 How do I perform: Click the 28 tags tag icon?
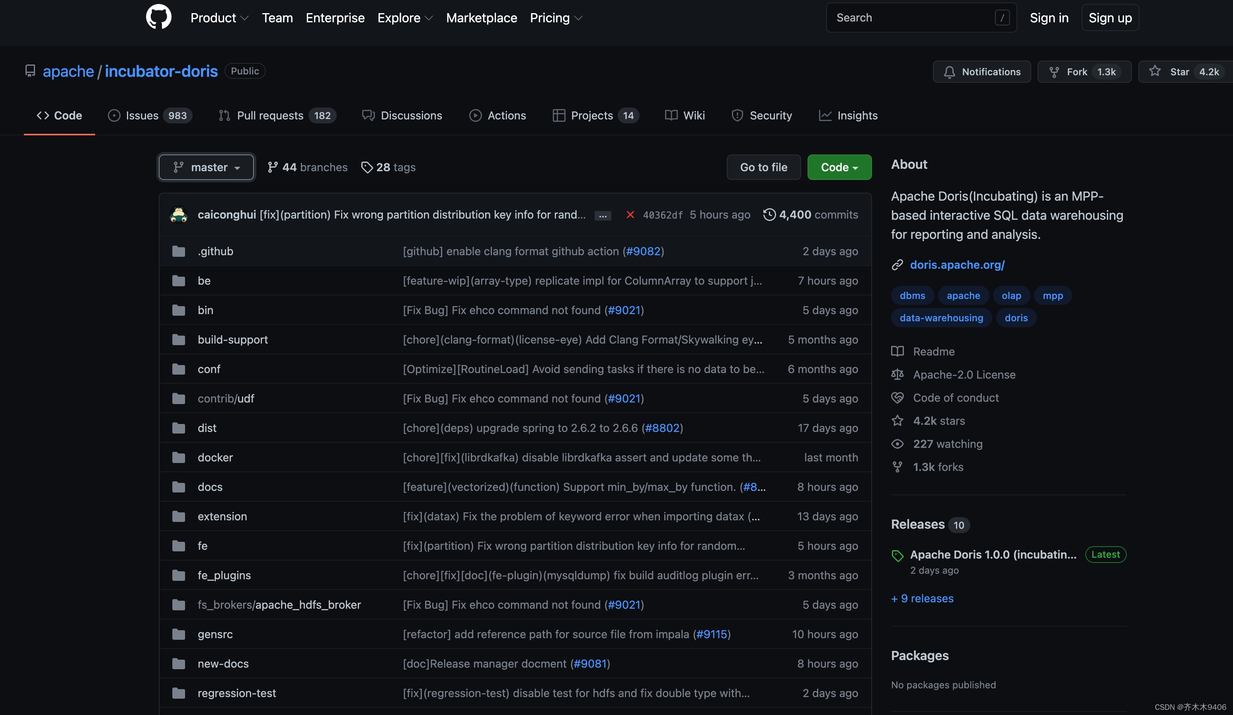[x=367, y=167]
